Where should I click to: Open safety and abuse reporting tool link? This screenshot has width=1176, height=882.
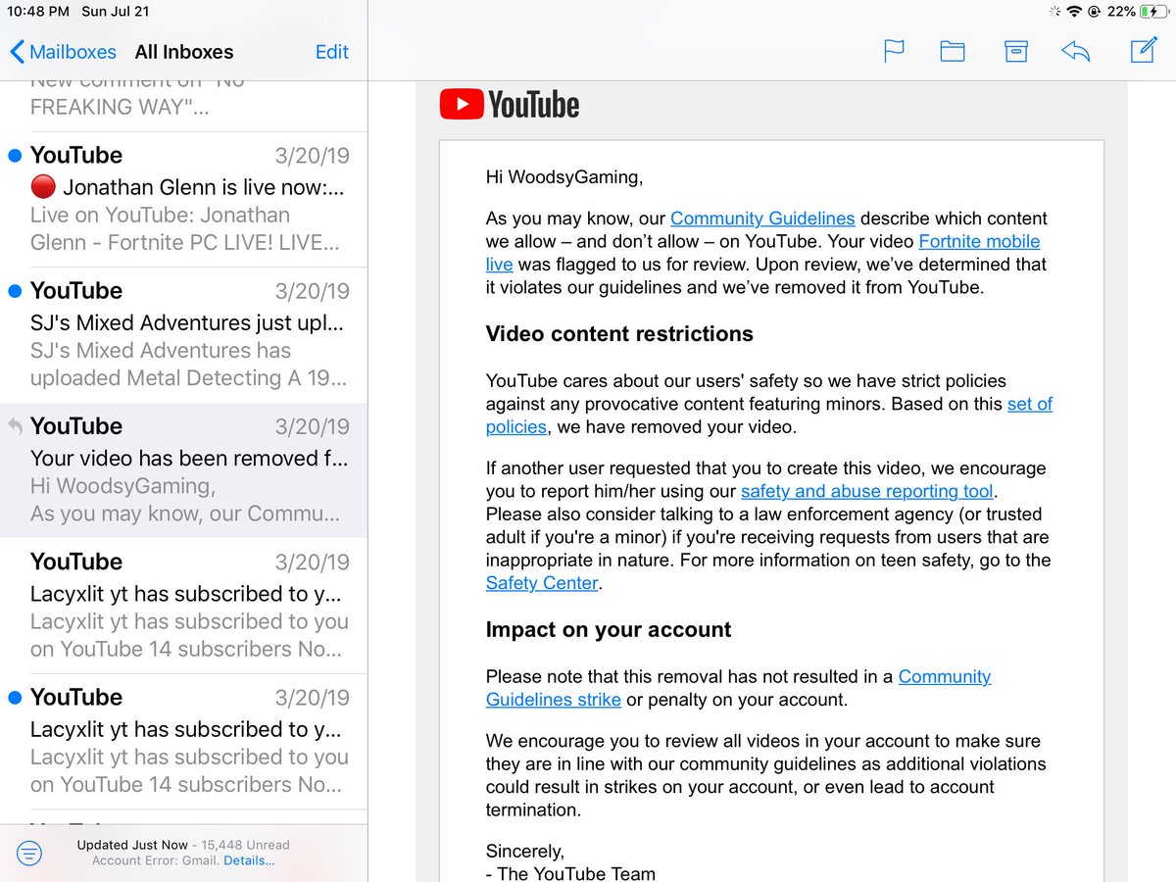867,491
